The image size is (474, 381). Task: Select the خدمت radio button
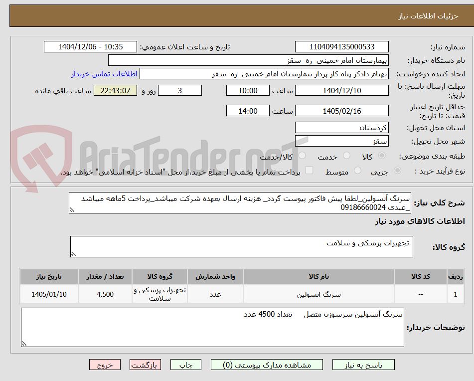(346, 156)
